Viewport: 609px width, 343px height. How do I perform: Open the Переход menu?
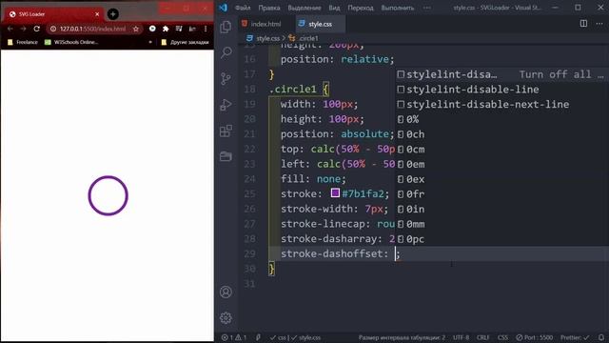click(361, 8)
